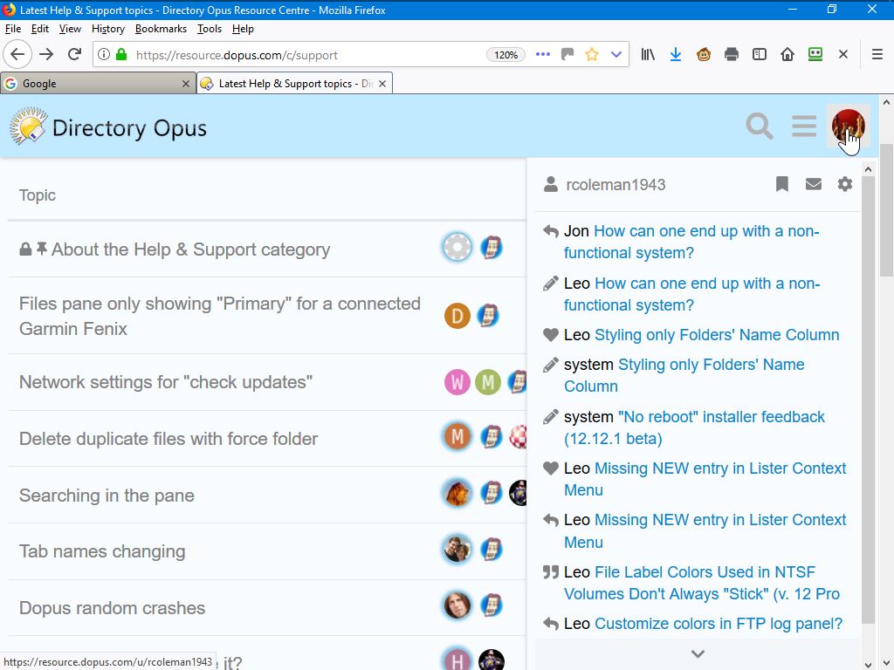Click the Directory Opus logo
The height and width of the screenshot is (670, 894).
pyautogui.click(x=29, y=126)
